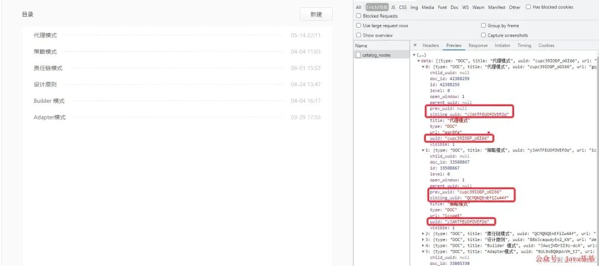The height and width of the screenshot is (266, 599).
Task: Click date 06-01 15:57 of 责任链模式
Action: click(306, 68)
